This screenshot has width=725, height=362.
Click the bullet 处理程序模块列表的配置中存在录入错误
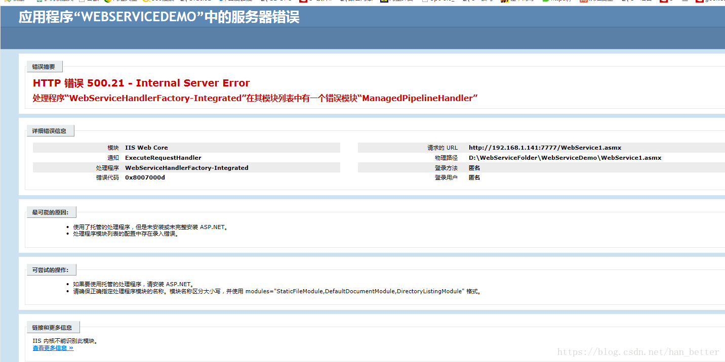[x=126, y=234]
